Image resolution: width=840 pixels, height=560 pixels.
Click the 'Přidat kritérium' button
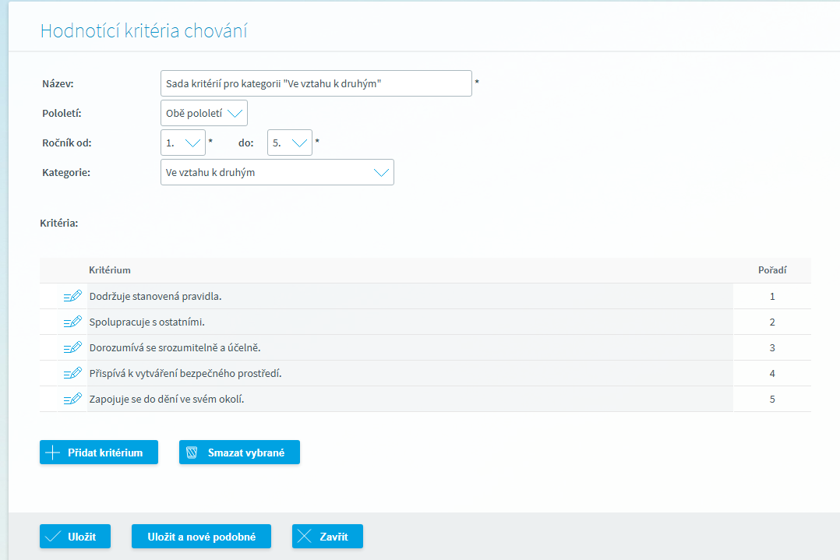99,453
